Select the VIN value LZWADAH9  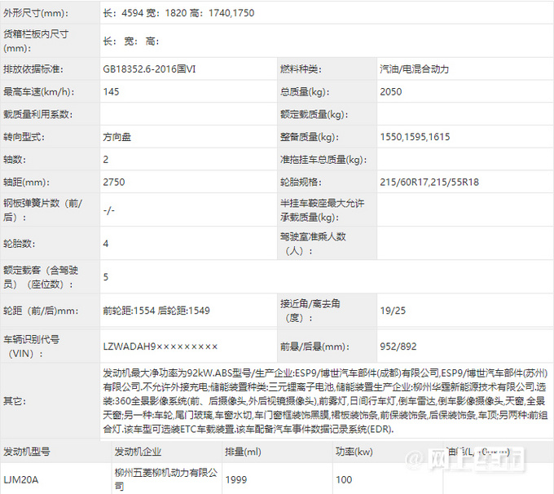click(x=160, y=346)
